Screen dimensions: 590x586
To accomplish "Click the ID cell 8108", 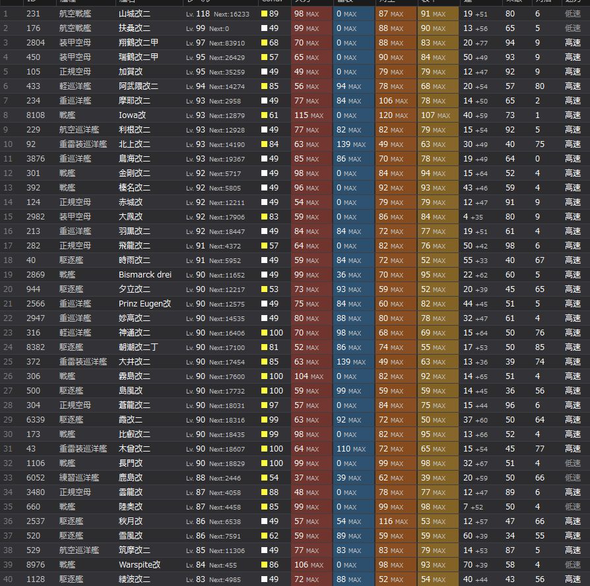I will pyautogui.click(x=36, y=115).
